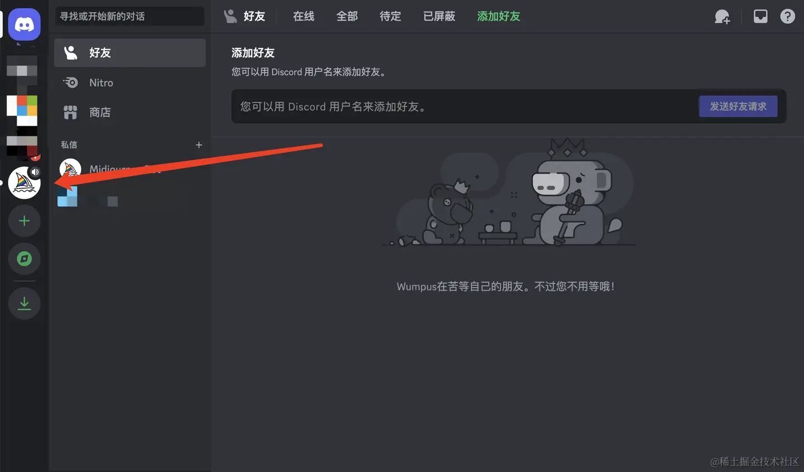Open the multicolored tile server icon
804x472 pixels.
tap(22, 111)
